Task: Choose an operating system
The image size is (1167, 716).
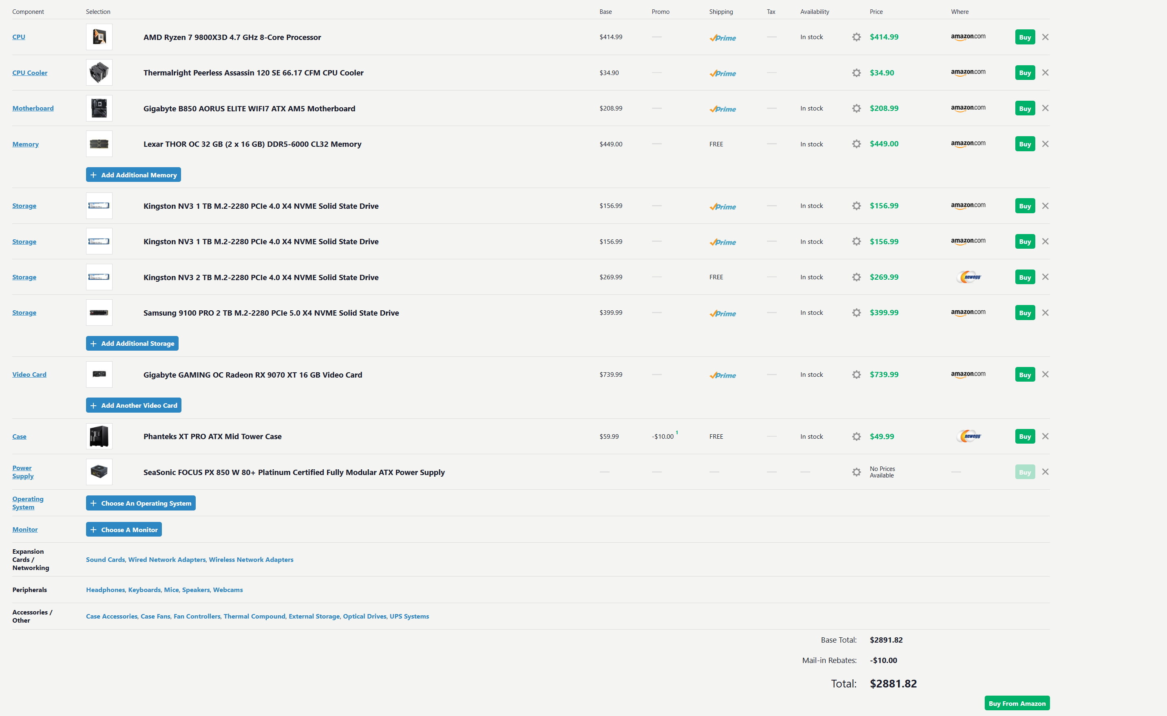Action: coord(141,503)
